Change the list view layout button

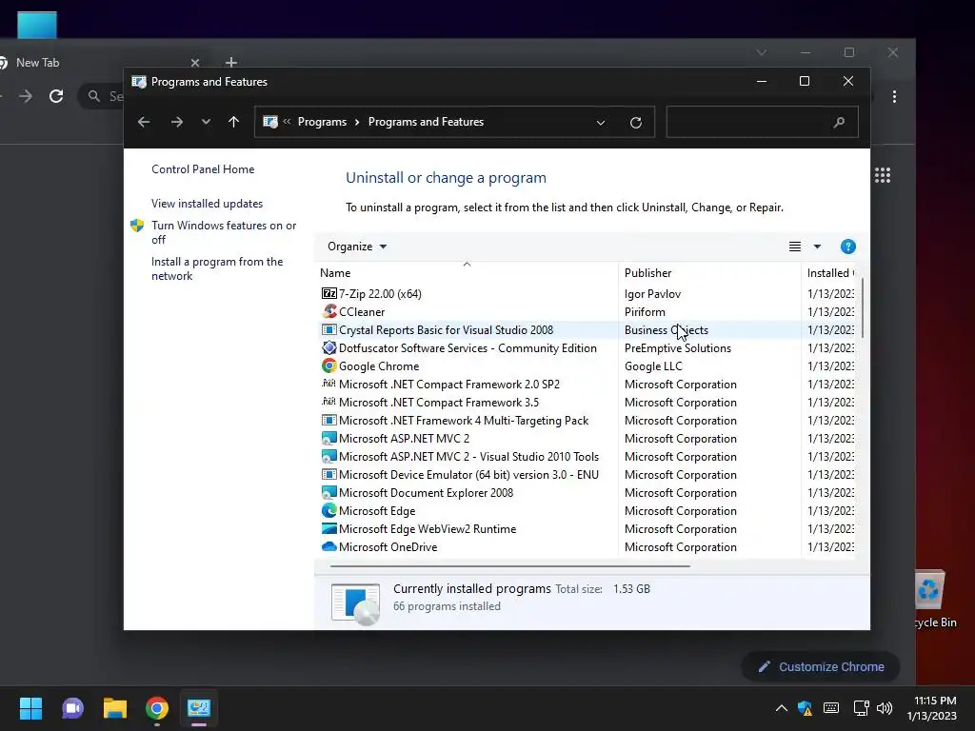tap(795, 247)
